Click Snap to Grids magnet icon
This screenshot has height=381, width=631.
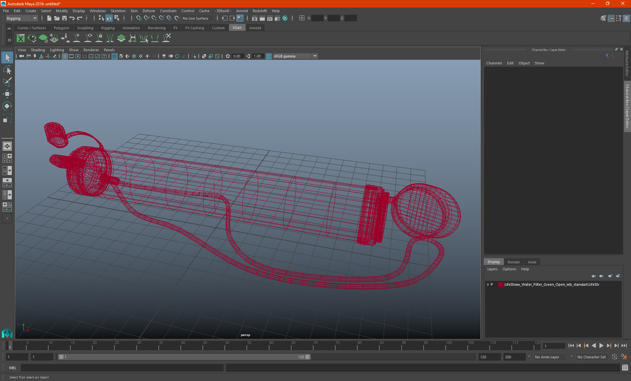[139, 18]
